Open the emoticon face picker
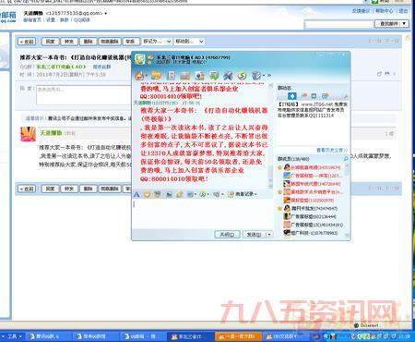Image resolution: width=415 pixels, height=342 pixels. (147, 194)
